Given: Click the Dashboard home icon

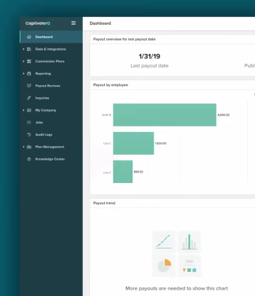Looking at the screenshot, I should (29, 37).
